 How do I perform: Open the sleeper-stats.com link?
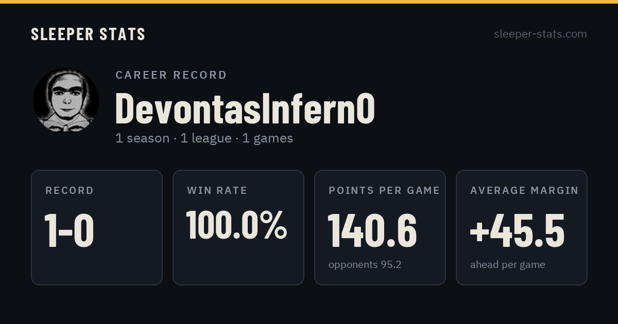pos(540,34)
